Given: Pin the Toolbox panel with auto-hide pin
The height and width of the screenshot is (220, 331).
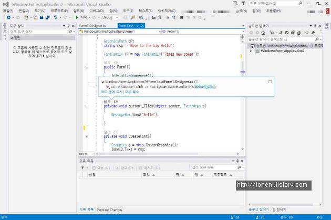Looking at the screenshot, I should (68, 26).
